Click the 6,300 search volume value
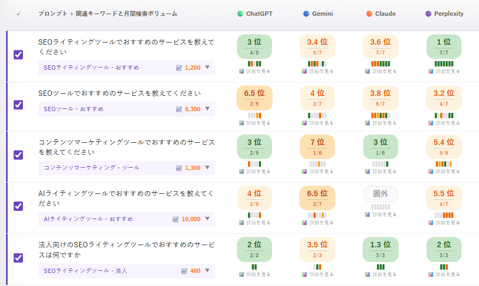This screenshot has width=479, height=286. (193, 109)
